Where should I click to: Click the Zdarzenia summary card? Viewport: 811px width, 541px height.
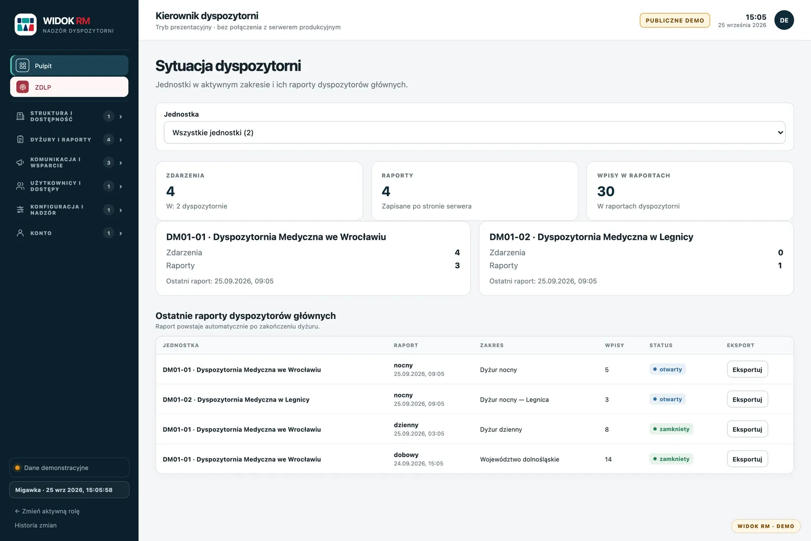pos(259,191)
